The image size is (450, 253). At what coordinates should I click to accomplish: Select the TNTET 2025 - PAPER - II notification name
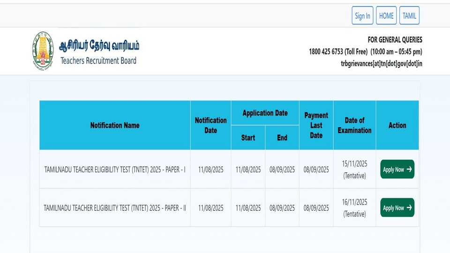point(115,208)
